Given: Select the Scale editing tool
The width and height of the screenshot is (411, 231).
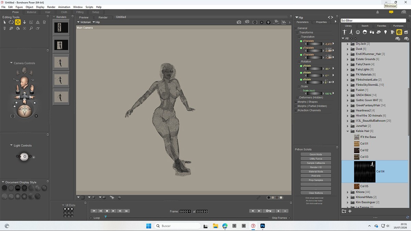Looking at the screenshot, I should coord(31,22).
